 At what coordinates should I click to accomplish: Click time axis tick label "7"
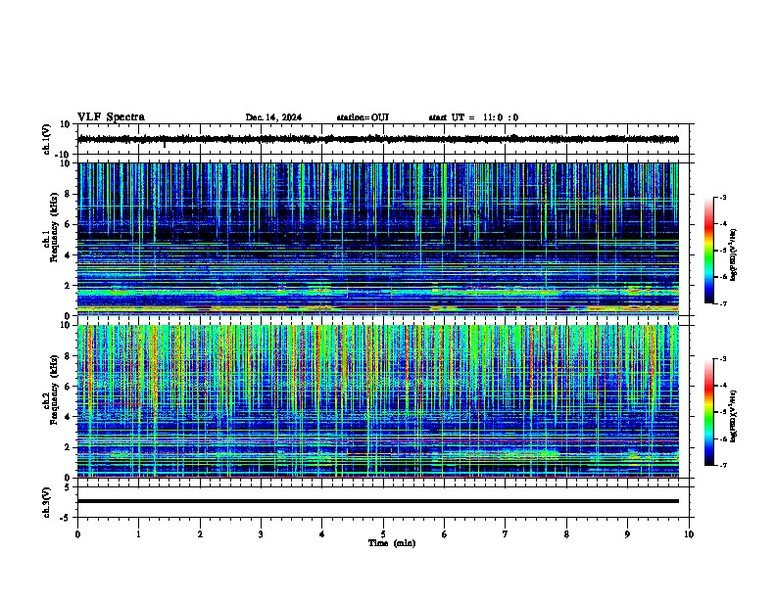point(506,534)
